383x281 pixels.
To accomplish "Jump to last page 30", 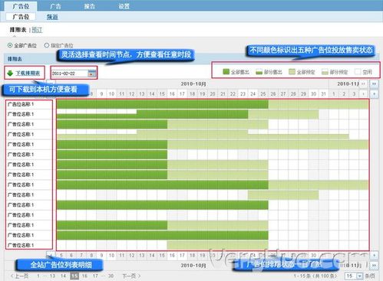I will [111, 276].
